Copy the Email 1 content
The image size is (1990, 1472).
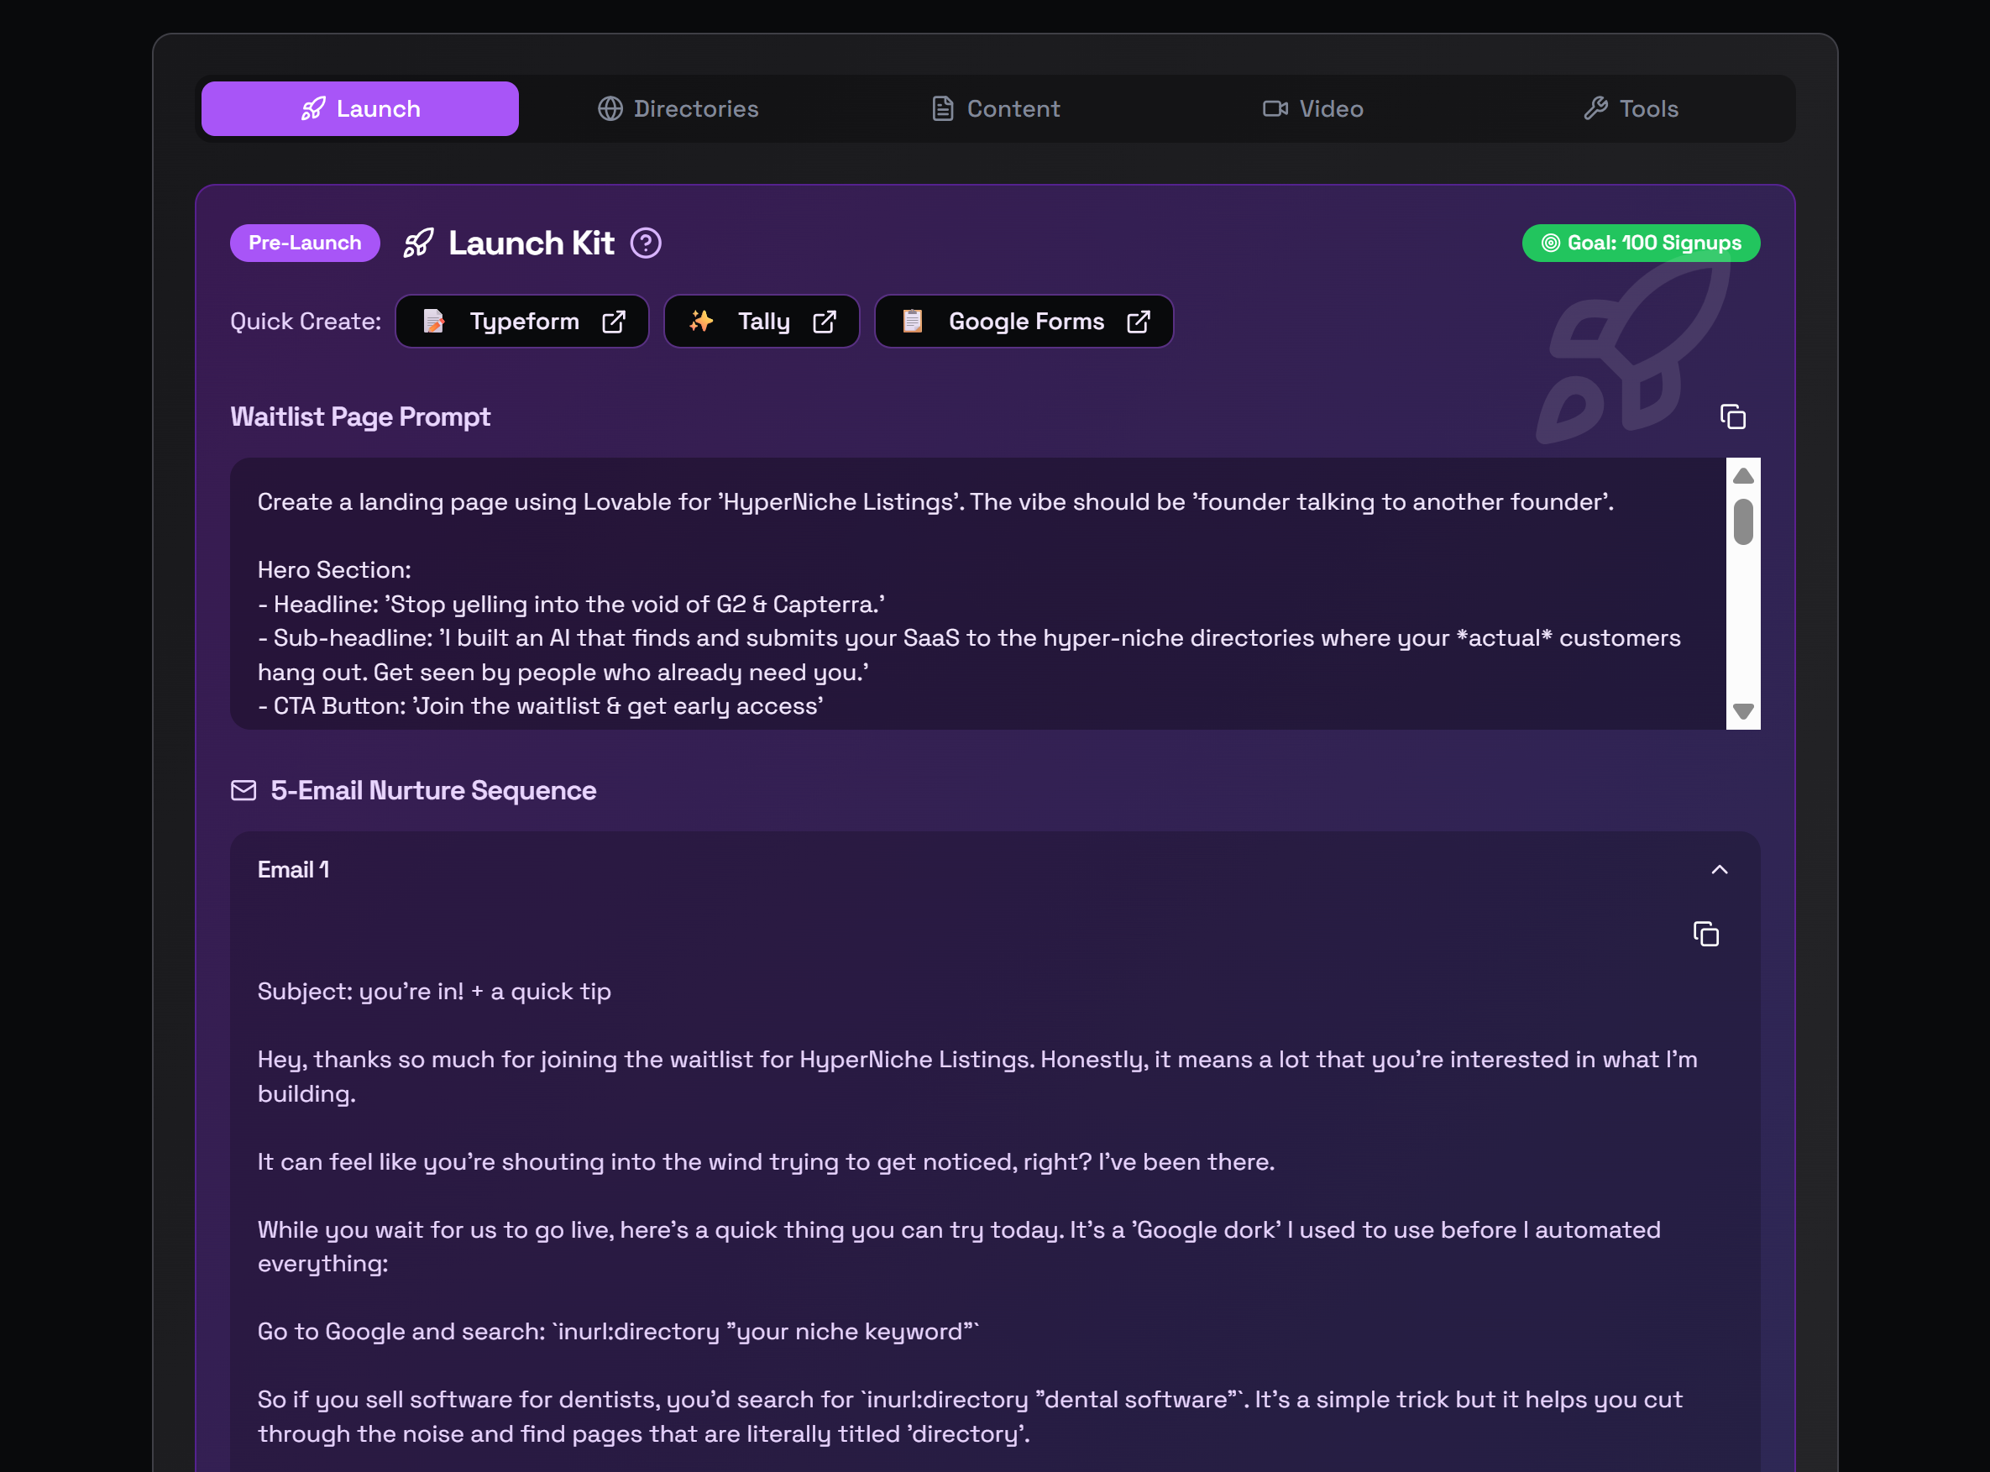pos(1705,934)
